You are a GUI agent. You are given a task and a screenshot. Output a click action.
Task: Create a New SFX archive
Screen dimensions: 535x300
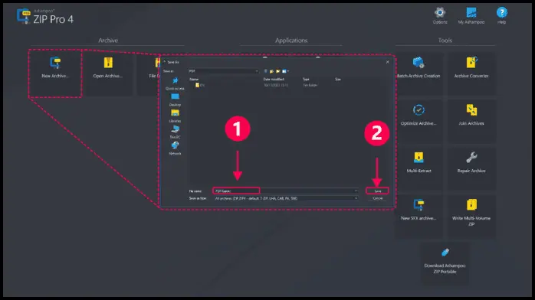(x=418, y=210)
